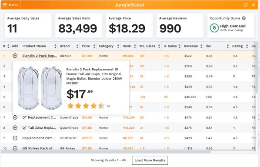Sort by Rank column arrows

click(135, 46)
